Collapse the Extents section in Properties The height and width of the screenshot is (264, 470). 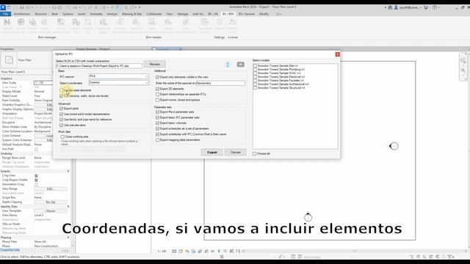point(68,171)
